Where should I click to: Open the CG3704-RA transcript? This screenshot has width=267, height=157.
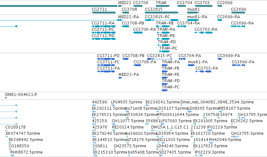pos(181,26)
